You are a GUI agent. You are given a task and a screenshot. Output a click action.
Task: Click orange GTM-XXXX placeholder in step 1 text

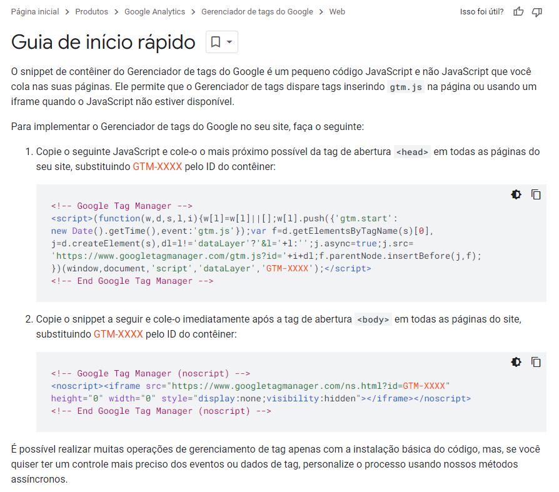pyautogui.click(x=158, y=167)
